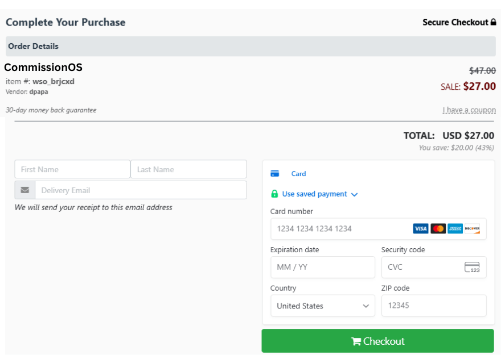Select the MM / YY expiration field
501x355 pixels.
323,267
